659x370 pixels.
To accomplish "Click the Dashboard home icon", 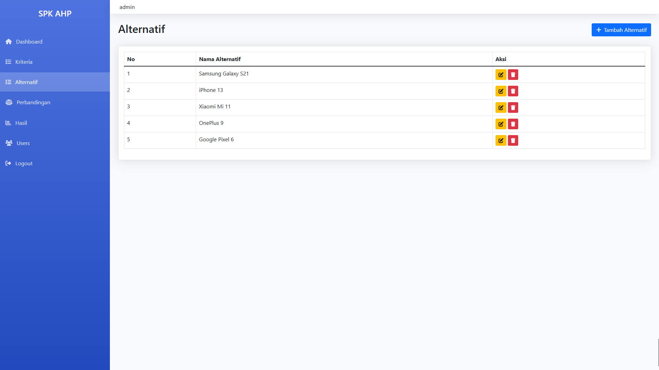I will coord(9,41).
